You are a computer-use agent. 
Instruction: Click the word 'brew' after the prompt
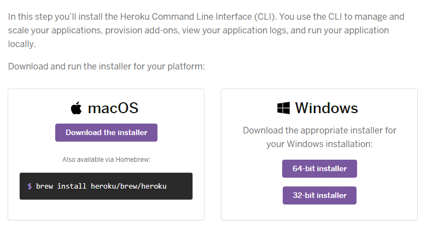point(44,186)
